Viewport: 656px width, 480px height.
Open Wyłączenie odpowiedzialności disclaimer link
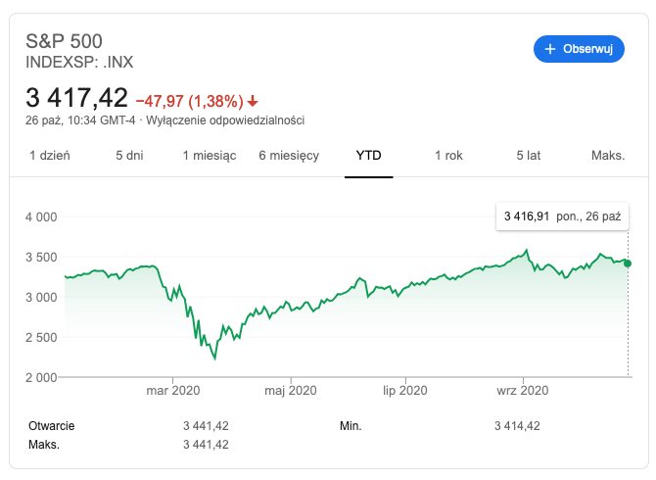pos(225,120)
